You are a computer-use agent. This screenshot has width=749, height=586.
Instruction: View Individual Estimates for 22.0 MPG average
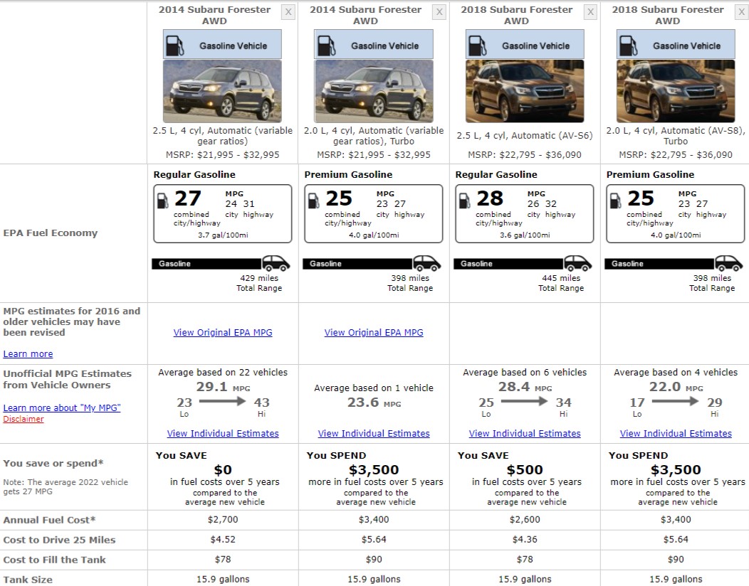(x=676, y=433)
